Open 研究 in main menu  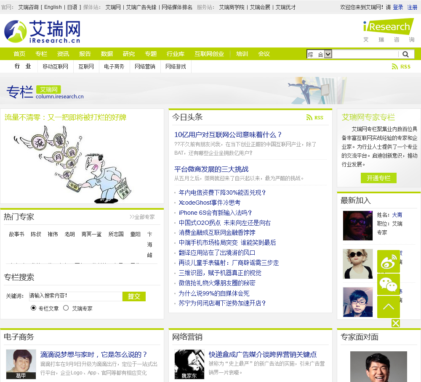(x=128, y=54)
